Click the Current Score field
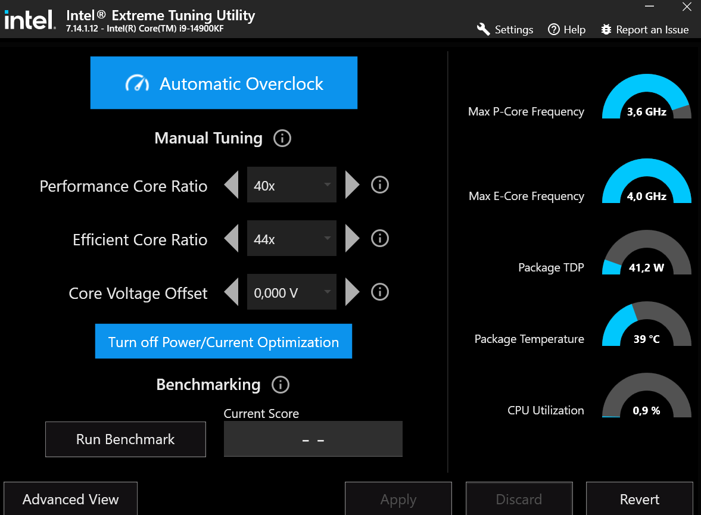Screen dimensions: 701x515 point(313,439)
